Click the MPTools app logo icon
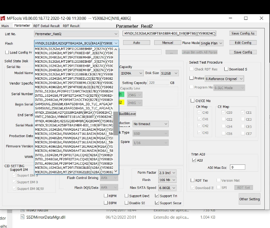The width and height of the screenshot is (270, 228). 2,18
